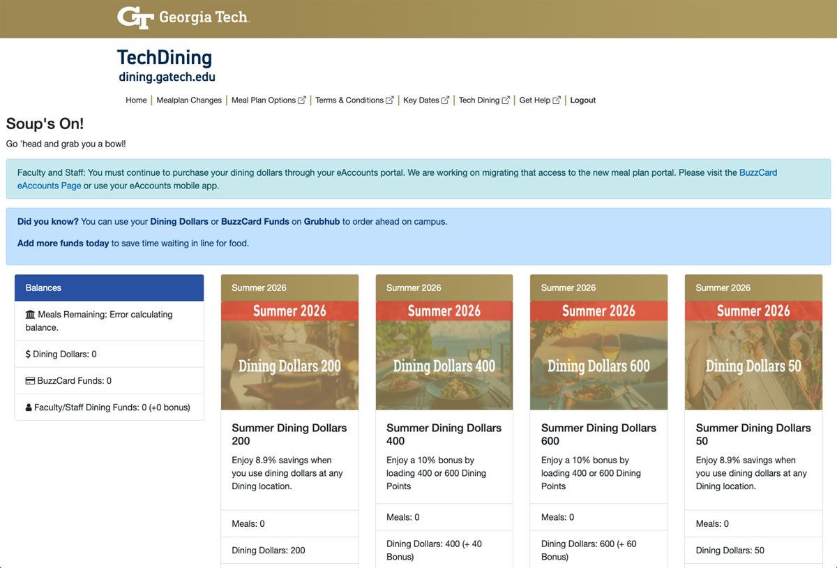Click the external-link icon beside Meal Plan Options
Screen dimensions: 837x568
click(302, 100)
